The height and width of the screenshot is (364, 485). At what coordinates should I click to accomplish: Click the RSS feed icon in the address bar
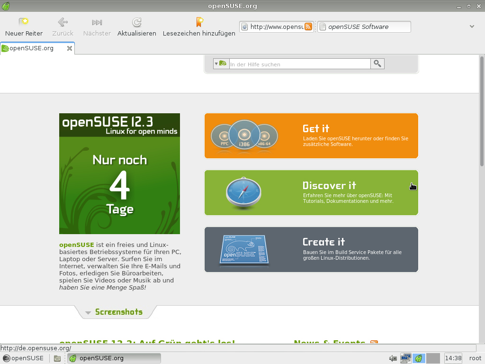(308, 27)
